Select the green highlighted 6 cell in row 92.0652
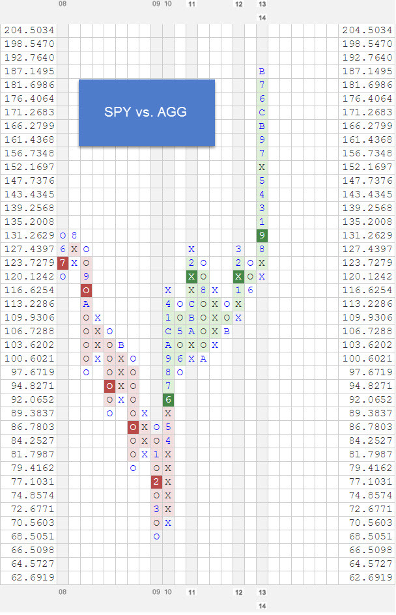 point(168,399)
